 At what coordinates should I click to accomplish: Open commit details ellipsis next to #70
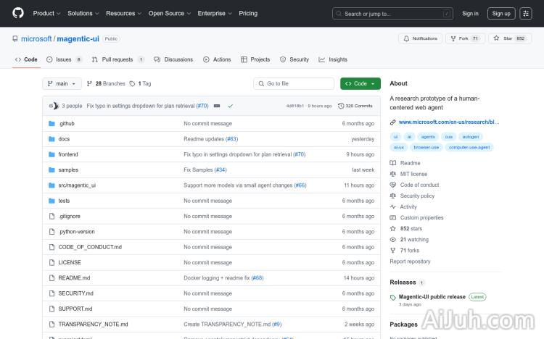217,106
